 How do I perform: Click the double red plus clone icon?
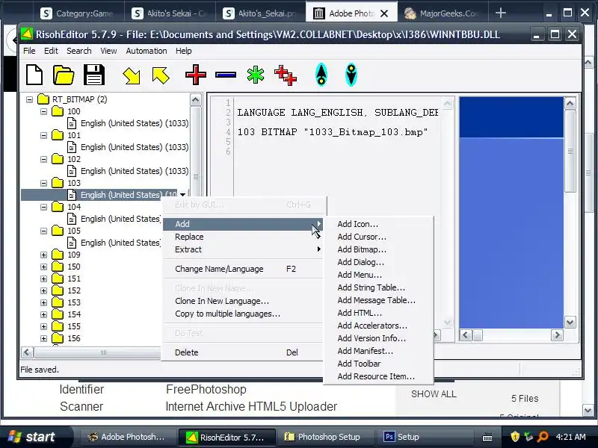point(286,75)
